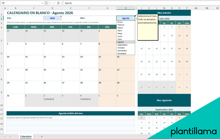This screenshot has width=220, height=139.
Task: Click the Enter checkmark icon in formula bar
Action: (54, 3)
